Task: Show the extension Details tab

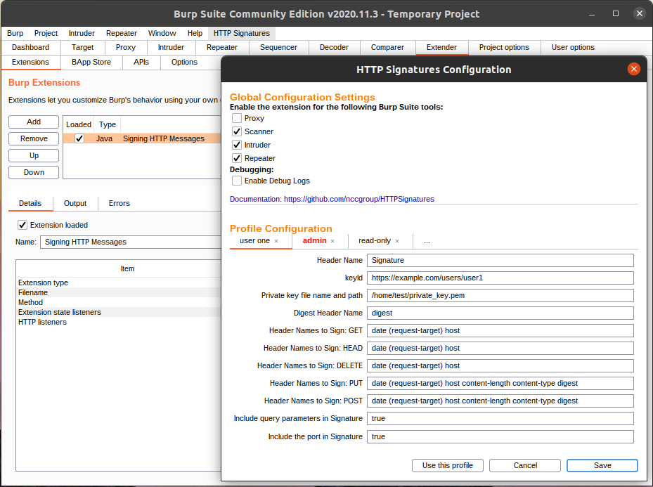Action: 30,203
